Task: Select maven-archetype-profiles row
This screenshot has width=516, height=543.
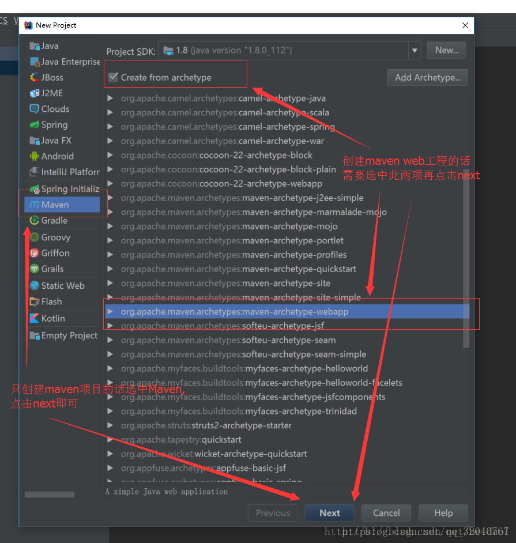Action: coord(287,255)
